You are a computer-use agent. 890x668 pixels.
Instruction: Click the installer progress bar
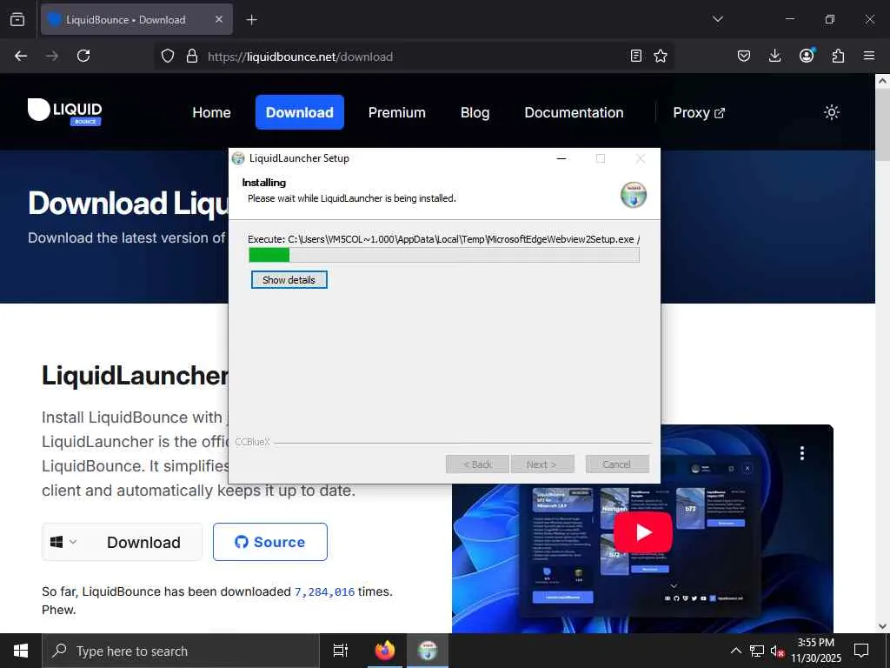pyautogui.click(x=444, y=255)
